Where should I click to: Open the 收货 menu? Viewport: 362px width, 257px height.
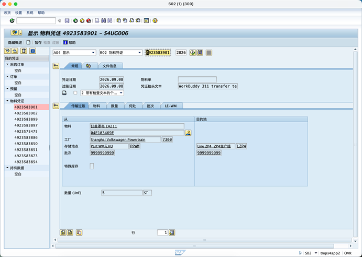point(7,13)
